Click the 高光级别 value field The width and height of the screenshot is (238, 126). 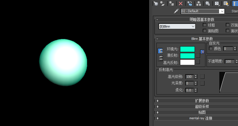point(189,77)
